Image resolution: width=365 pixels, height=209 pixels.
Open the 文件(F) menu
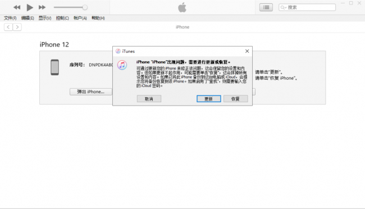click(10, 18)
